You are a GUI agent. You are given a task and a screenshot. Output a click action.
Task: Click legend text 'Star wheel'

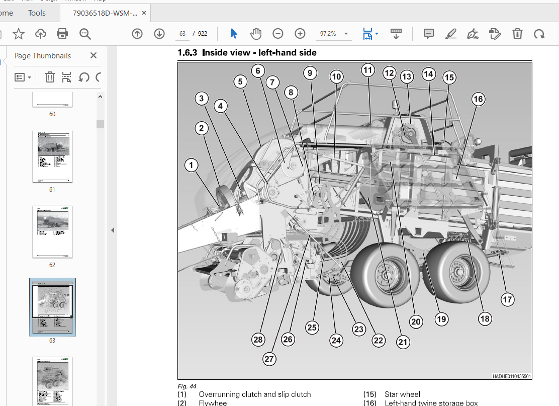[x=402, y=394]
